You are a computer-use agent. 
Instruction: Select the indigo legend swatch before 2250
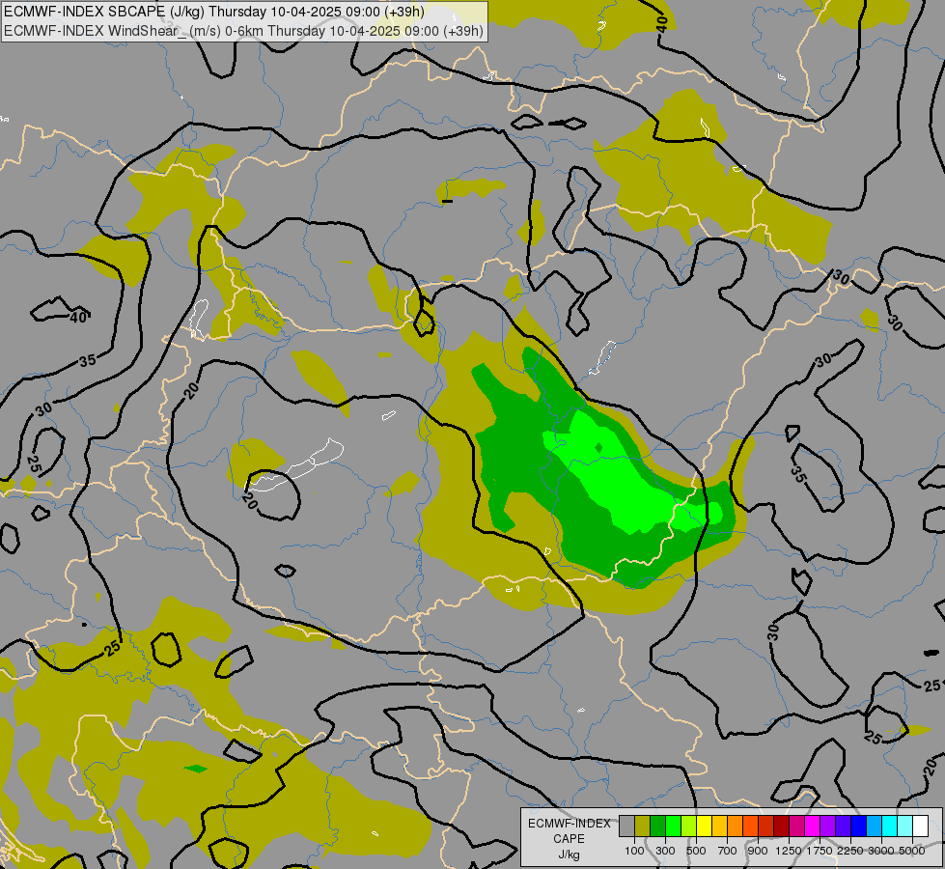(x=843, y=827)
